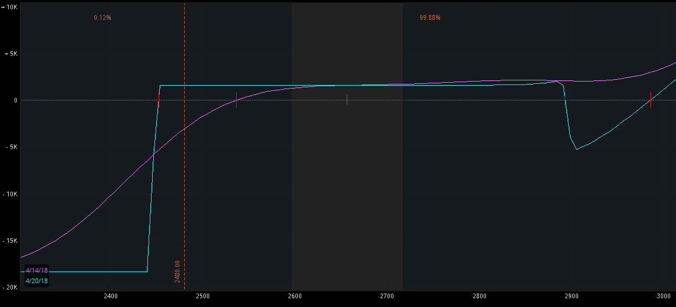Click the 99.88% probability label
The image size is (676, 307).
[x=430, y=17]
